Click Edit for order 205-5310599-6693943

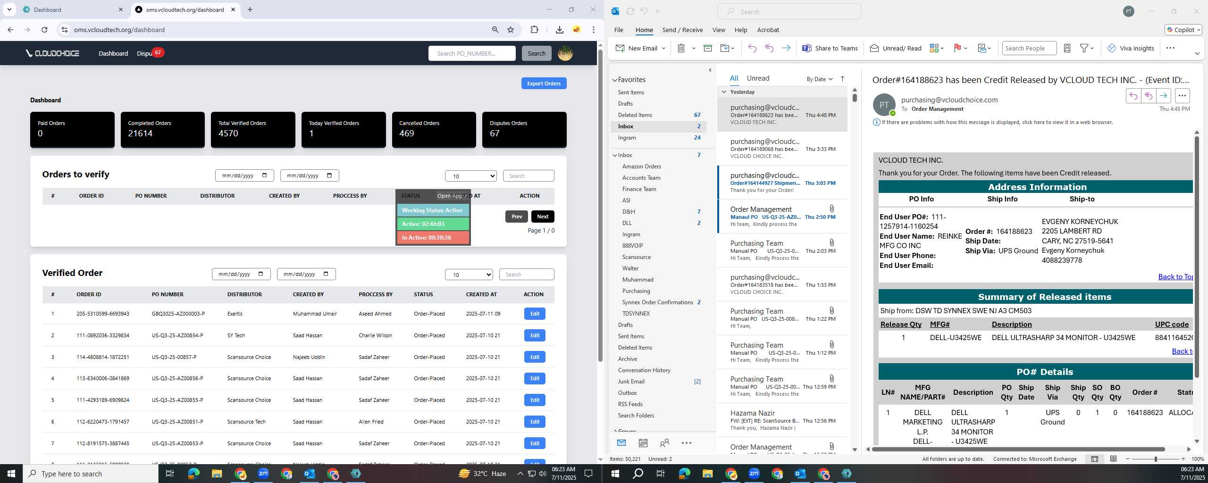coord(535,314)
